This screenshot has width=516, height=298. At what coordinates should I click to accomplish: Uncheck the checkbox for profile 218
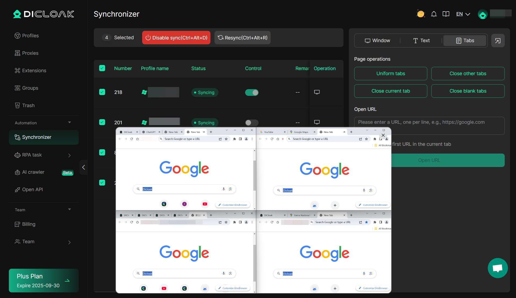tap(102, 92)
